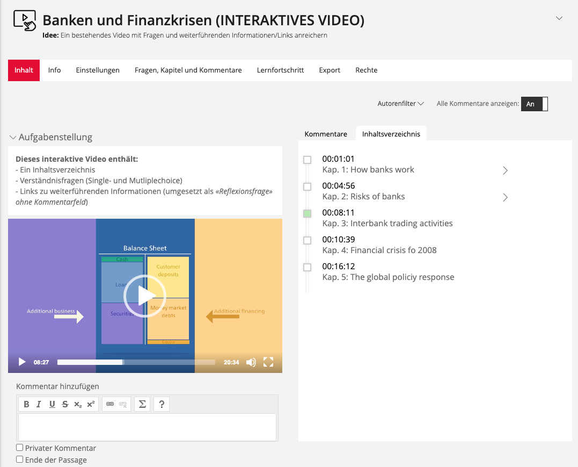Screen dimensions: 578x467
Task: Expand chapter 1 How banks work arrow
Action: coord(505,170)
